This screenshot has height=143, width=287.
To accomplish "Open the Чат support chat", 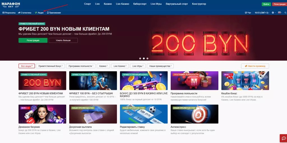I will pyautogui.click(x=248, y=13).
